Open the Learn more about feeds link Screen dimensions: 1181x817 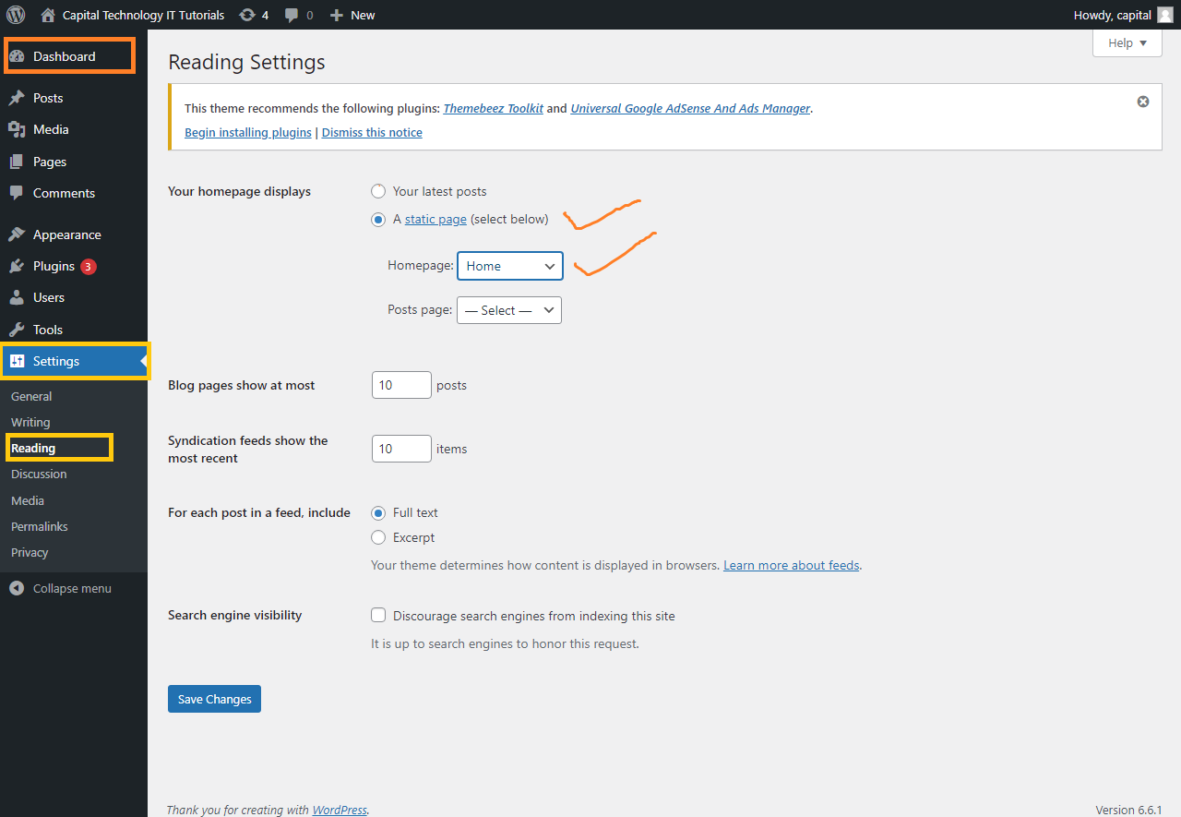tap(791, 565)
